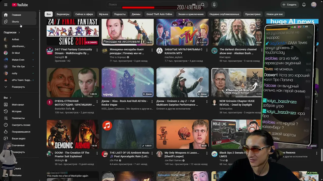Open the hamburger guide menu

coord(6,5)
